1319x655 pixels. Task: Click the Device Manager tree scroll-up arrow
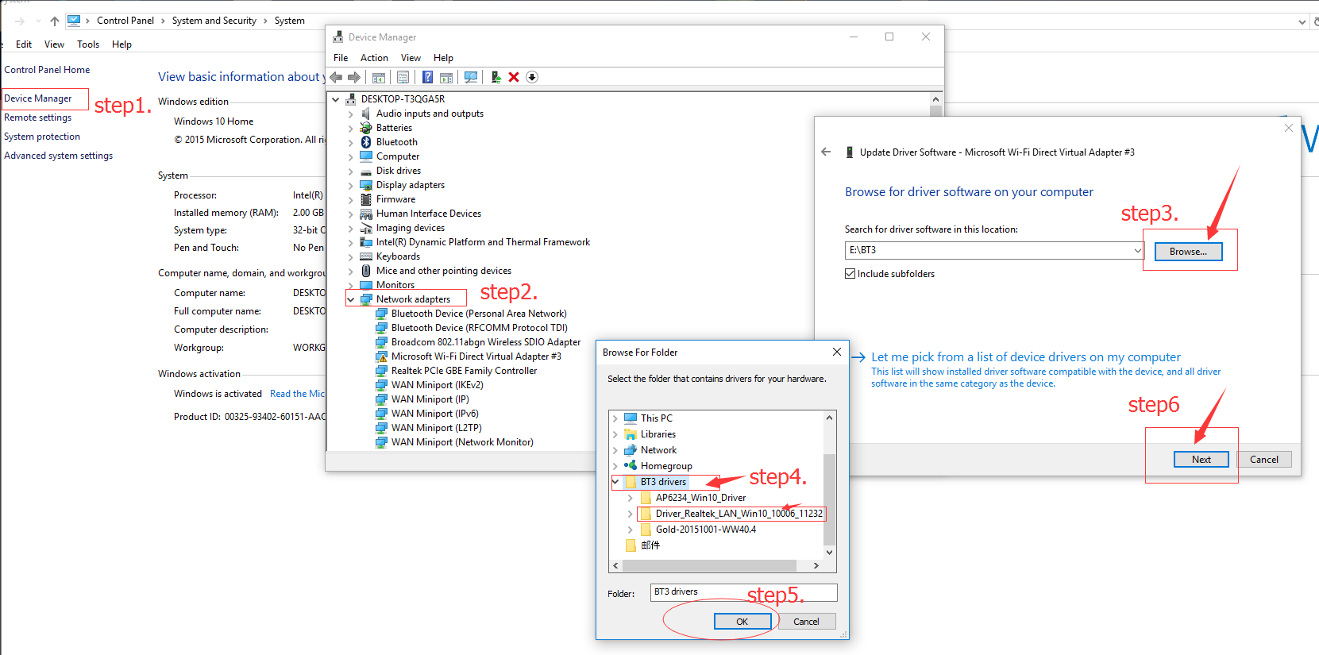pyautogui.click(x=935, y=99)
